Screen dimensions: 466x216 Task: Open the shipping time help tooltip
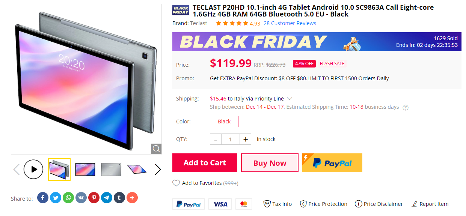pos(405,107)
